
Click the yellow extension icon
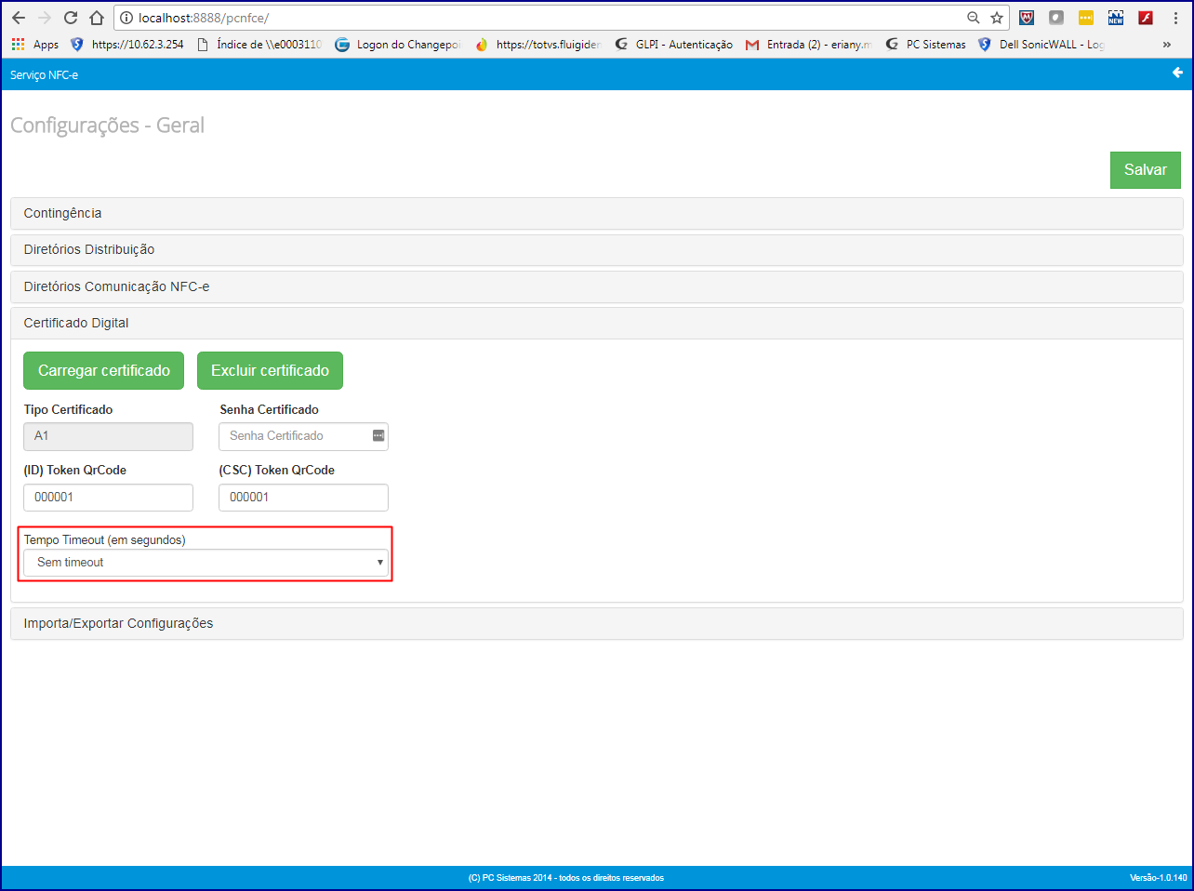click(x=1086, y=18)
